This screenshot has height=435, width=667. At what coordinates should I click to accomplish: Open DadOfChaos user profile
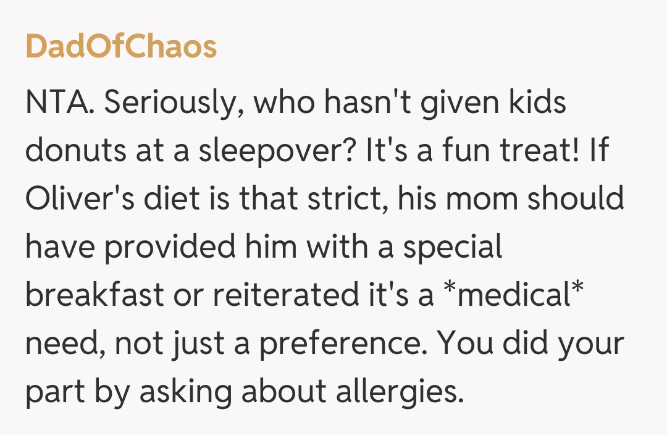coord(121,47)
